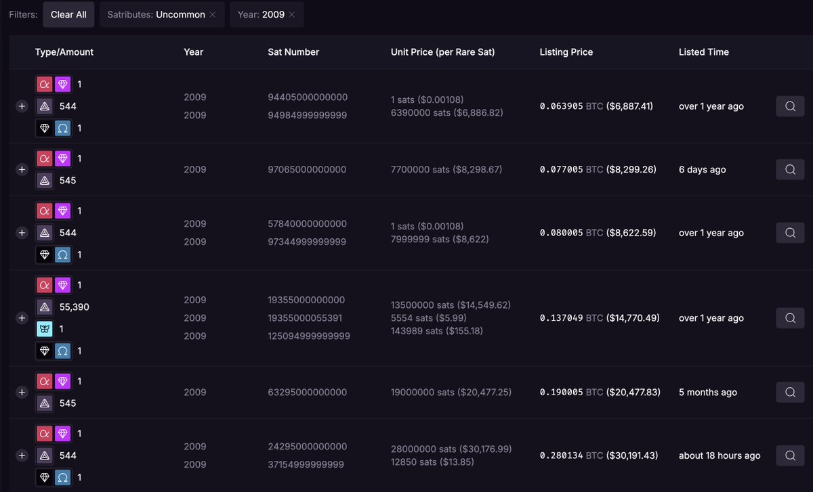813x492 pixels.
Task: Select sat number 24295000000000
Action: click(308, 447)
